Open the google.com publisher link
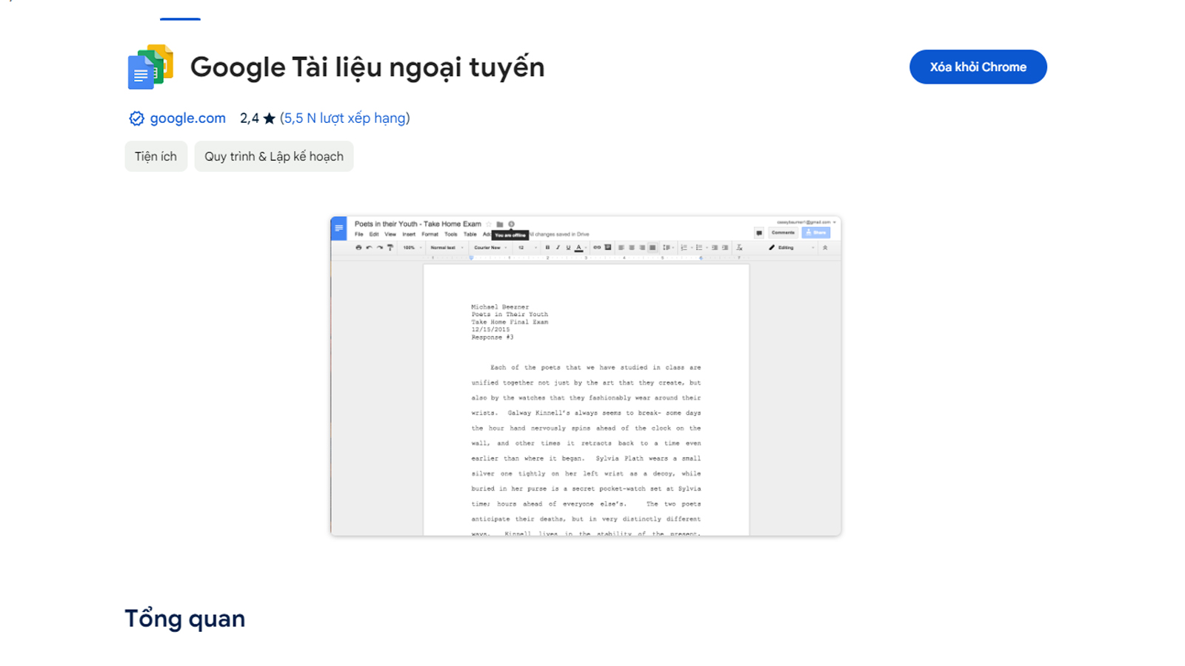This screenshot has height=666, width=1185. pyautogui.click(x=187, y=118)
